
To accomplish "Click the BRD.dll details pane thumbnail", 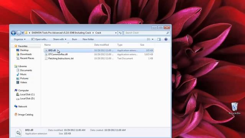I will click(x=18, y=132).
